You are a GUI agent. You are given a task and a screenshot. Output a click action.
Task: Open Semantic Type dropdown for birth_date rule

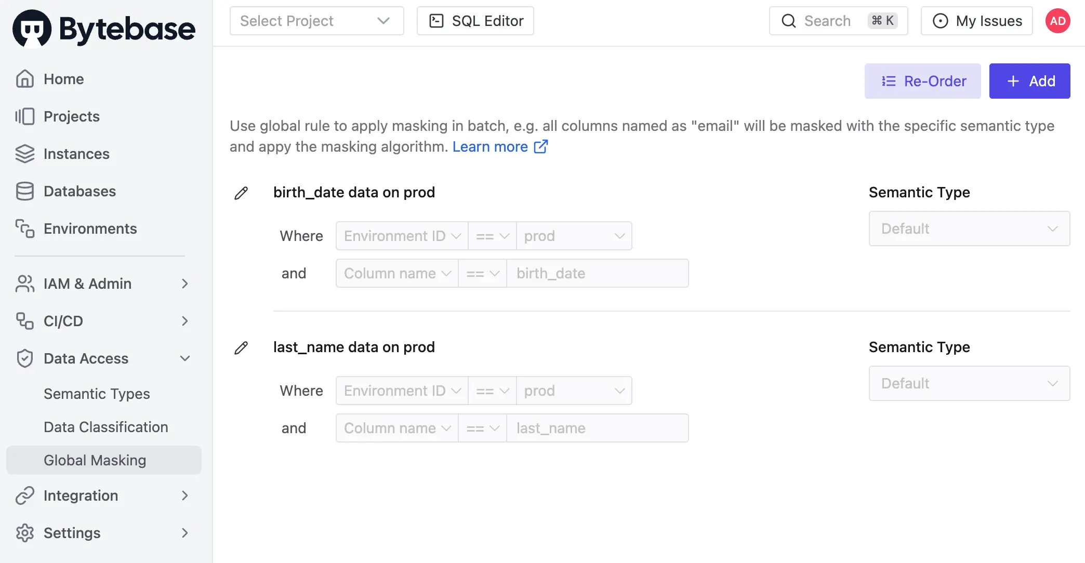pos(969,229)
